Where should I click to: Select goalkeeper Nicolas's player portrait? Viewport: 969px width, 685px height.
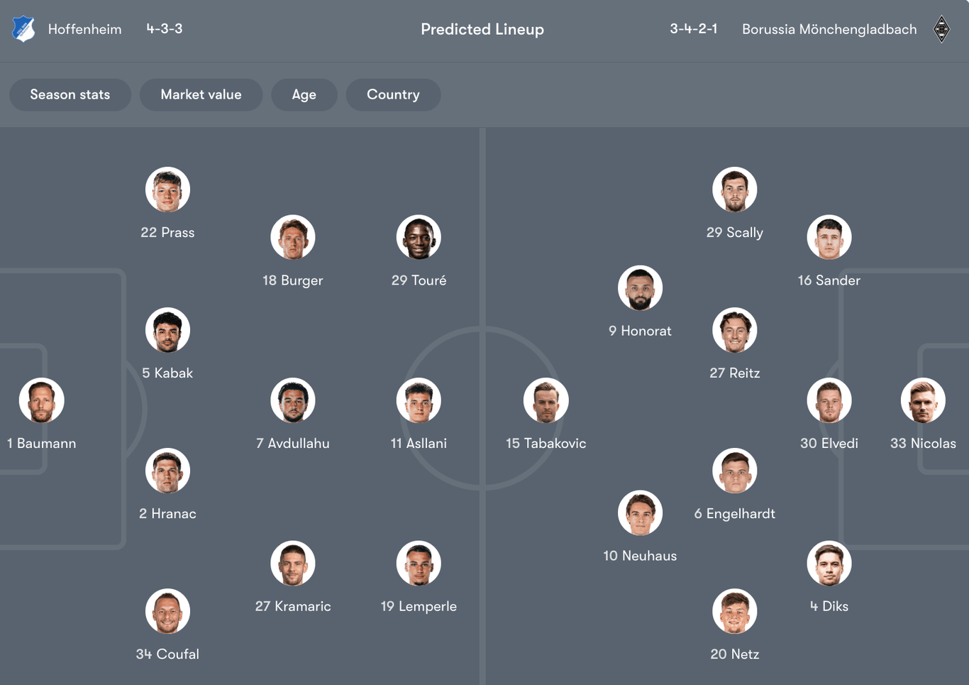click(x=923, y=400)
